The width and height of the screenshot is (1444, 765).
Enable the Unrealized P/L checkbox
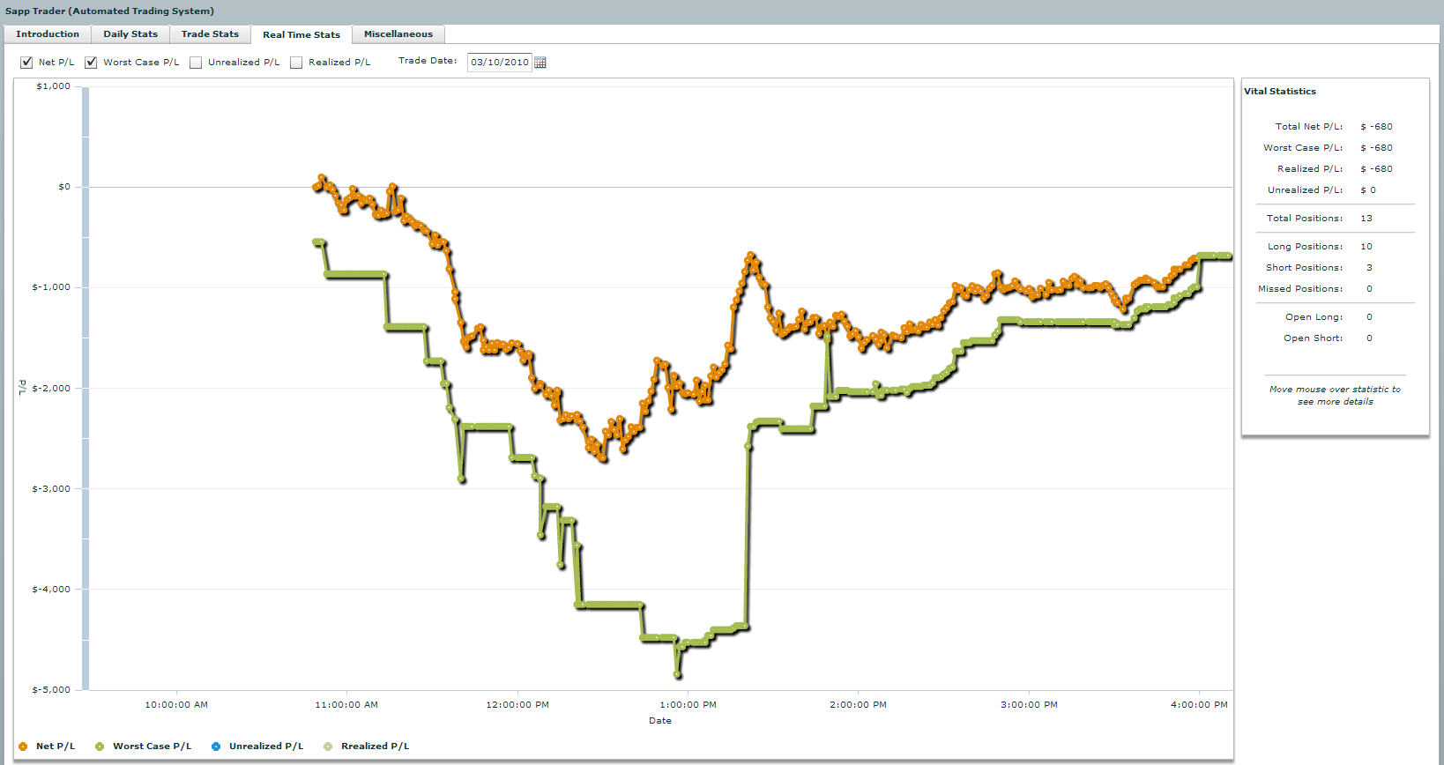click(x=196, y=63)
